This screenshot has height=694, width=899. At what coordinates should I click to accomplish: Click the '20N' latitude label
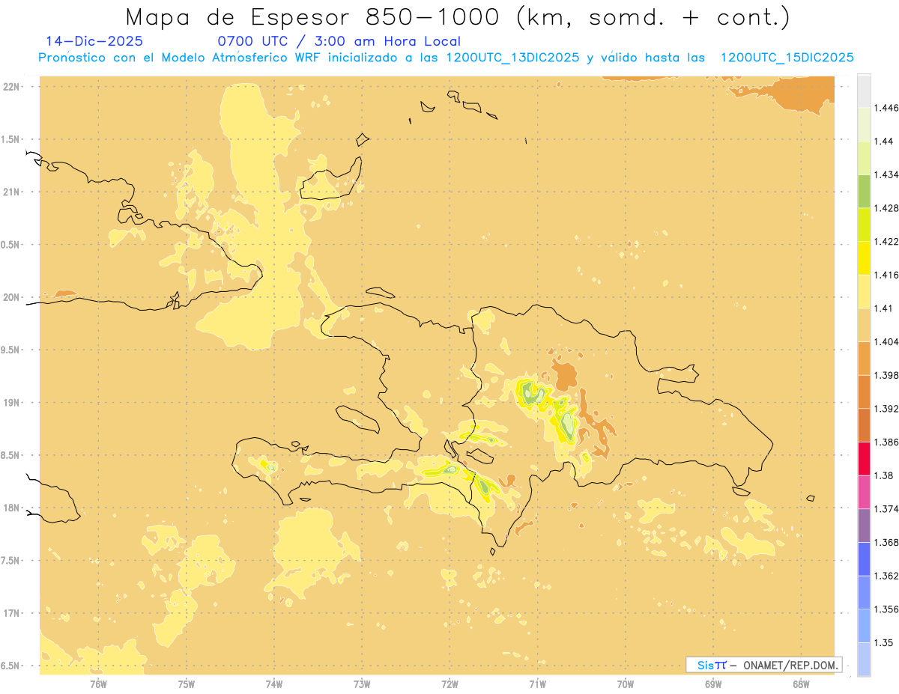[11, 297]
